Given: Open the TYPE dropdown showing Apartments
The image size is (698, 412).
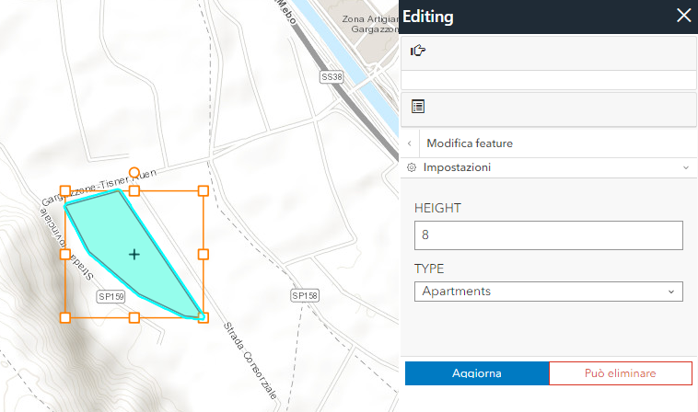Looking at the screenshot, I should click(549, 292).
